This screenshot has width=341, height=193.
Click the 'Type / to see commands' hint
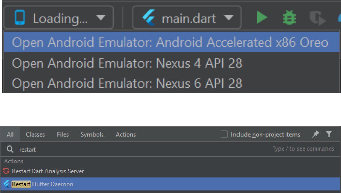[x=303, y=149]
